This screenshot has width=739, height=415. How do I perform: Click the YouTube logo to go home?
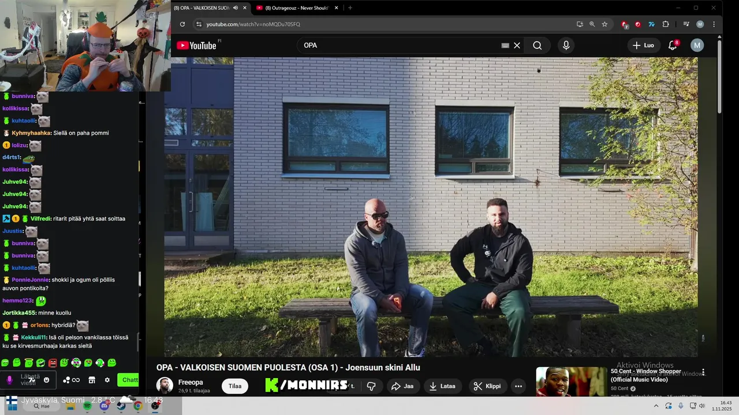pos(196,46)
